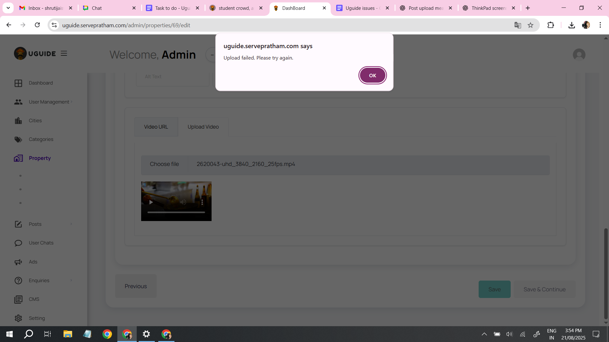Click the User Chats bubble icon
The width and height of the screenshot is (609, 342).
coord(18,243)
